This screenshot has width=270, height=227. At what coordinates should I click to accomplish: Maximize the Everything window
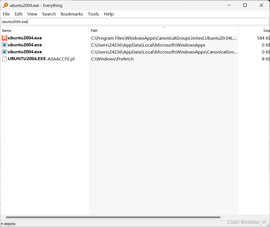[245, 5]
